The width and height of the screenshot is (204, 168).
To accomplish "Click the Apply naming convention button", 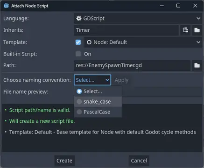I will click(121, 80).
